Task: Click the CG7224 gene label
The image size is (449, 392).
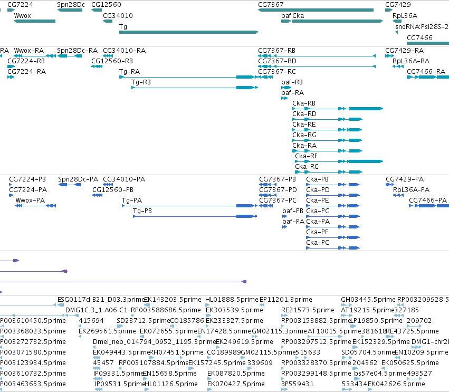Action: click(x=20, y=5)
